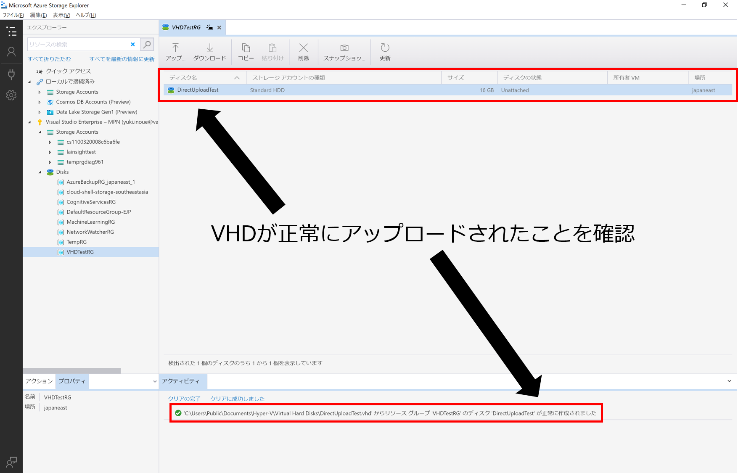Collapse Visual Studio Enterprise subscription
The image size is (738, 473).
pyautogui.click(x=29, y=122)
